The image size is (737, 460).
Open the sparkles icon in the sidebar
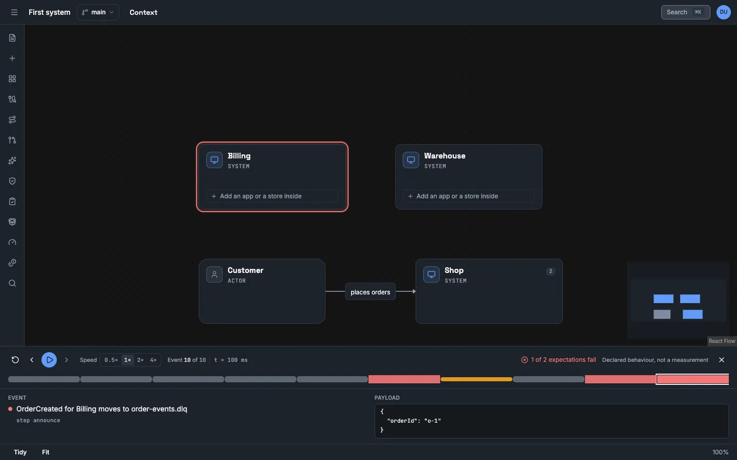[x=12, y=160]
